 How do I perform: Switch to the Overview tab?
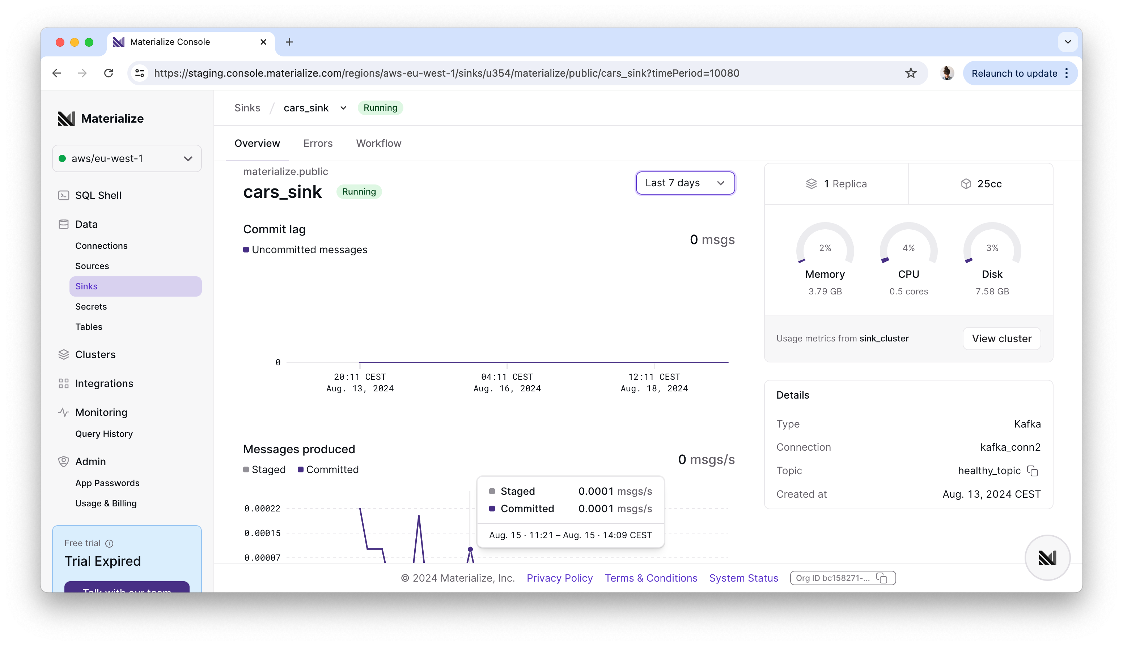(257, 143)
